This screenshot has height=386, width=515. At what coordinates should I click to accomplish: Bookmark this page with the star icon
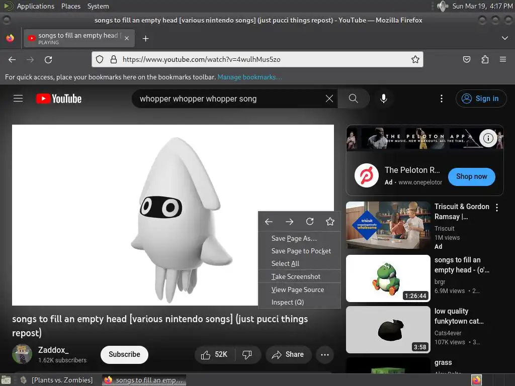(x=415, y=59)
